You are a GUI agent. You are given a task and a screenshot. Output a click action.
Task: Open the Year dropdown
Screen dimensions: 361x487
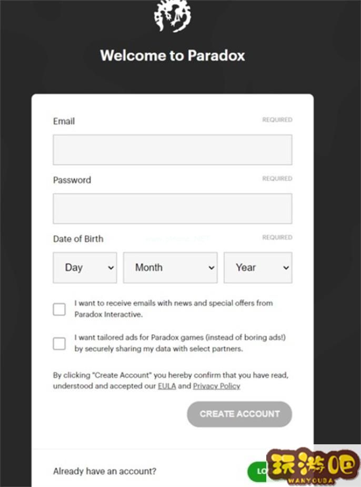click(x=258, y=267)
